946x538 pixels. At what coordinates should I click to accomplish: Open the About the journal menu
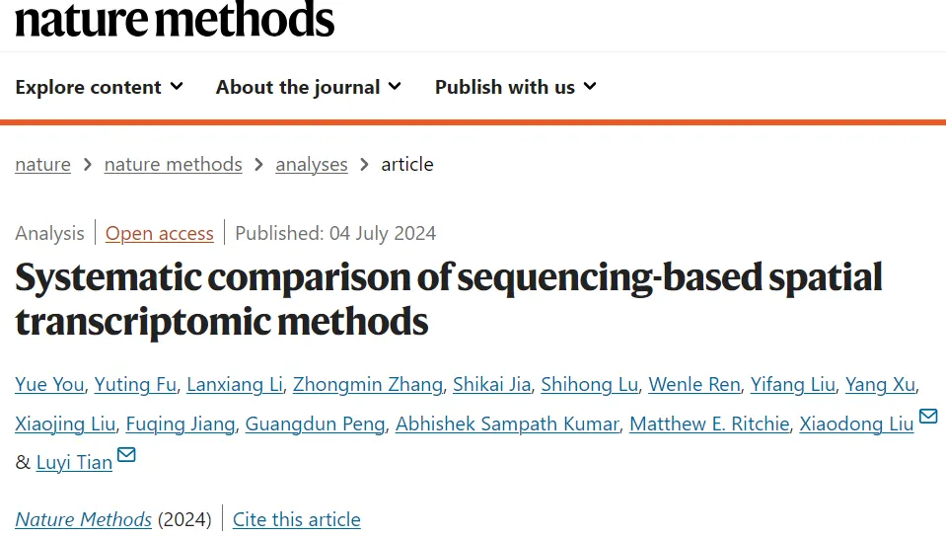309,87
